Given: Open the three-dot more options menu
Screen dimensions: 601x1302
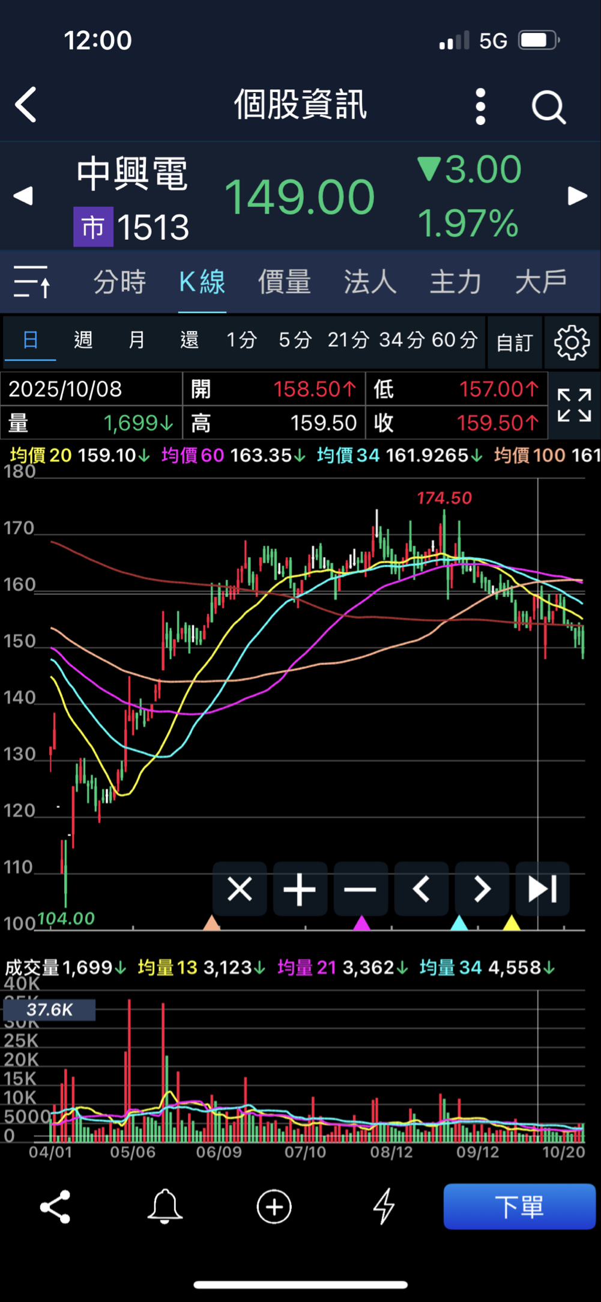Looking at the screenshot, I should (480, 106).
